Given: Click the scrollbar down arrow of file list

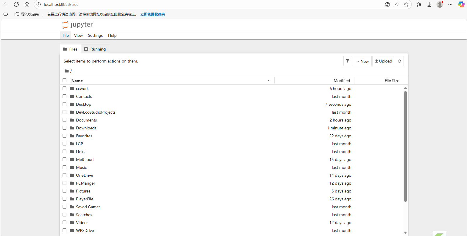Looking at the screenshot, I should tap(405, 233).
